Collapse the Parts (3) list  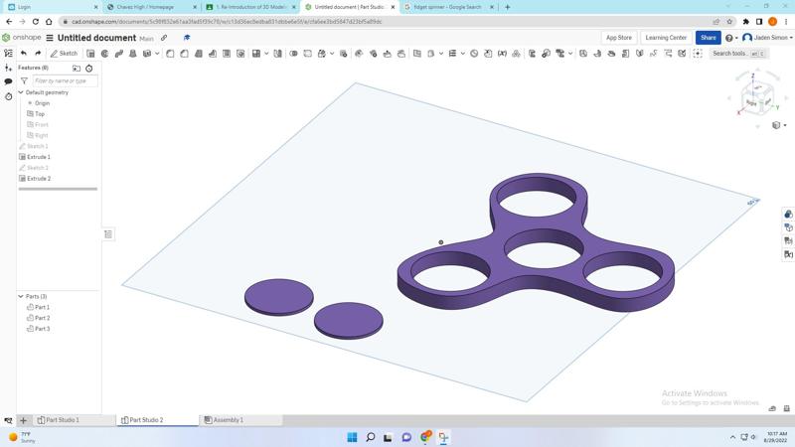point(21,296)
